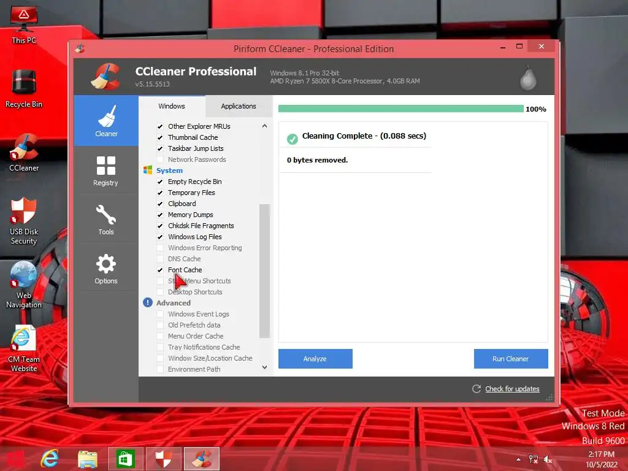The height and width of the screenshot is (471, 628).
Task: Open Web Navigation desktop shortcut
Action: click(x=24, y=285)
